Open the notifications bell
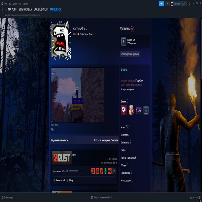Image resolution: width=202 pixels, height=202 pixels. coord(167,4)
